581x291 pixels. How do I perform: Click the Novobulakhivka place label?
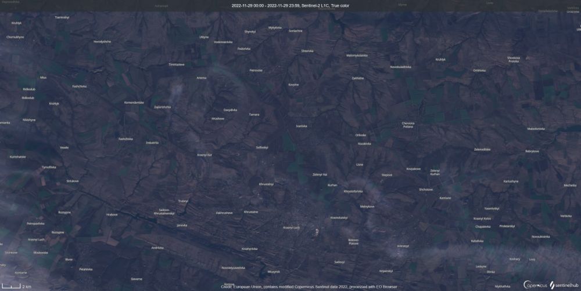tap(400, 67)
